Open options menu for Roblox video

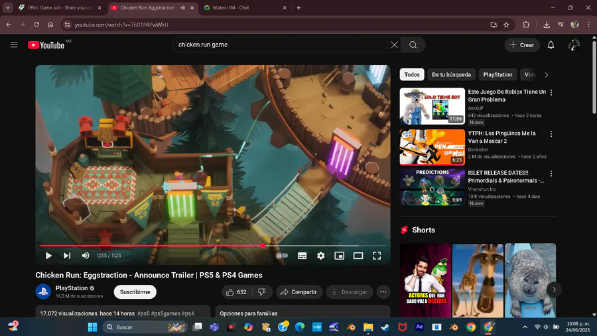pos(551,92)
